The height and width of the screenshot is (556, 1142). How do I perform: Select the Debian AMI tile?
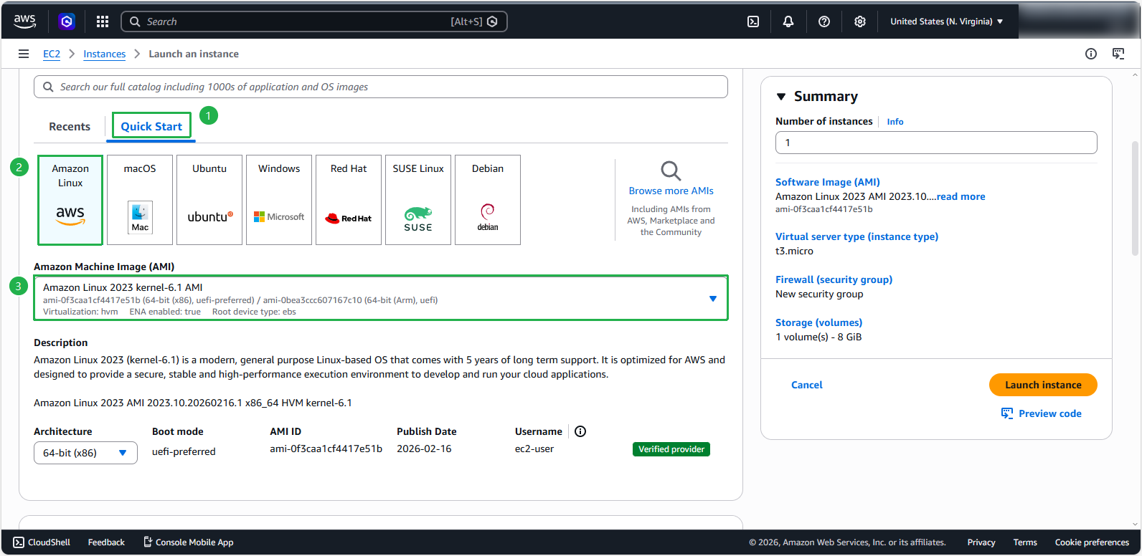pyautogui.click(x=488, y=200)
